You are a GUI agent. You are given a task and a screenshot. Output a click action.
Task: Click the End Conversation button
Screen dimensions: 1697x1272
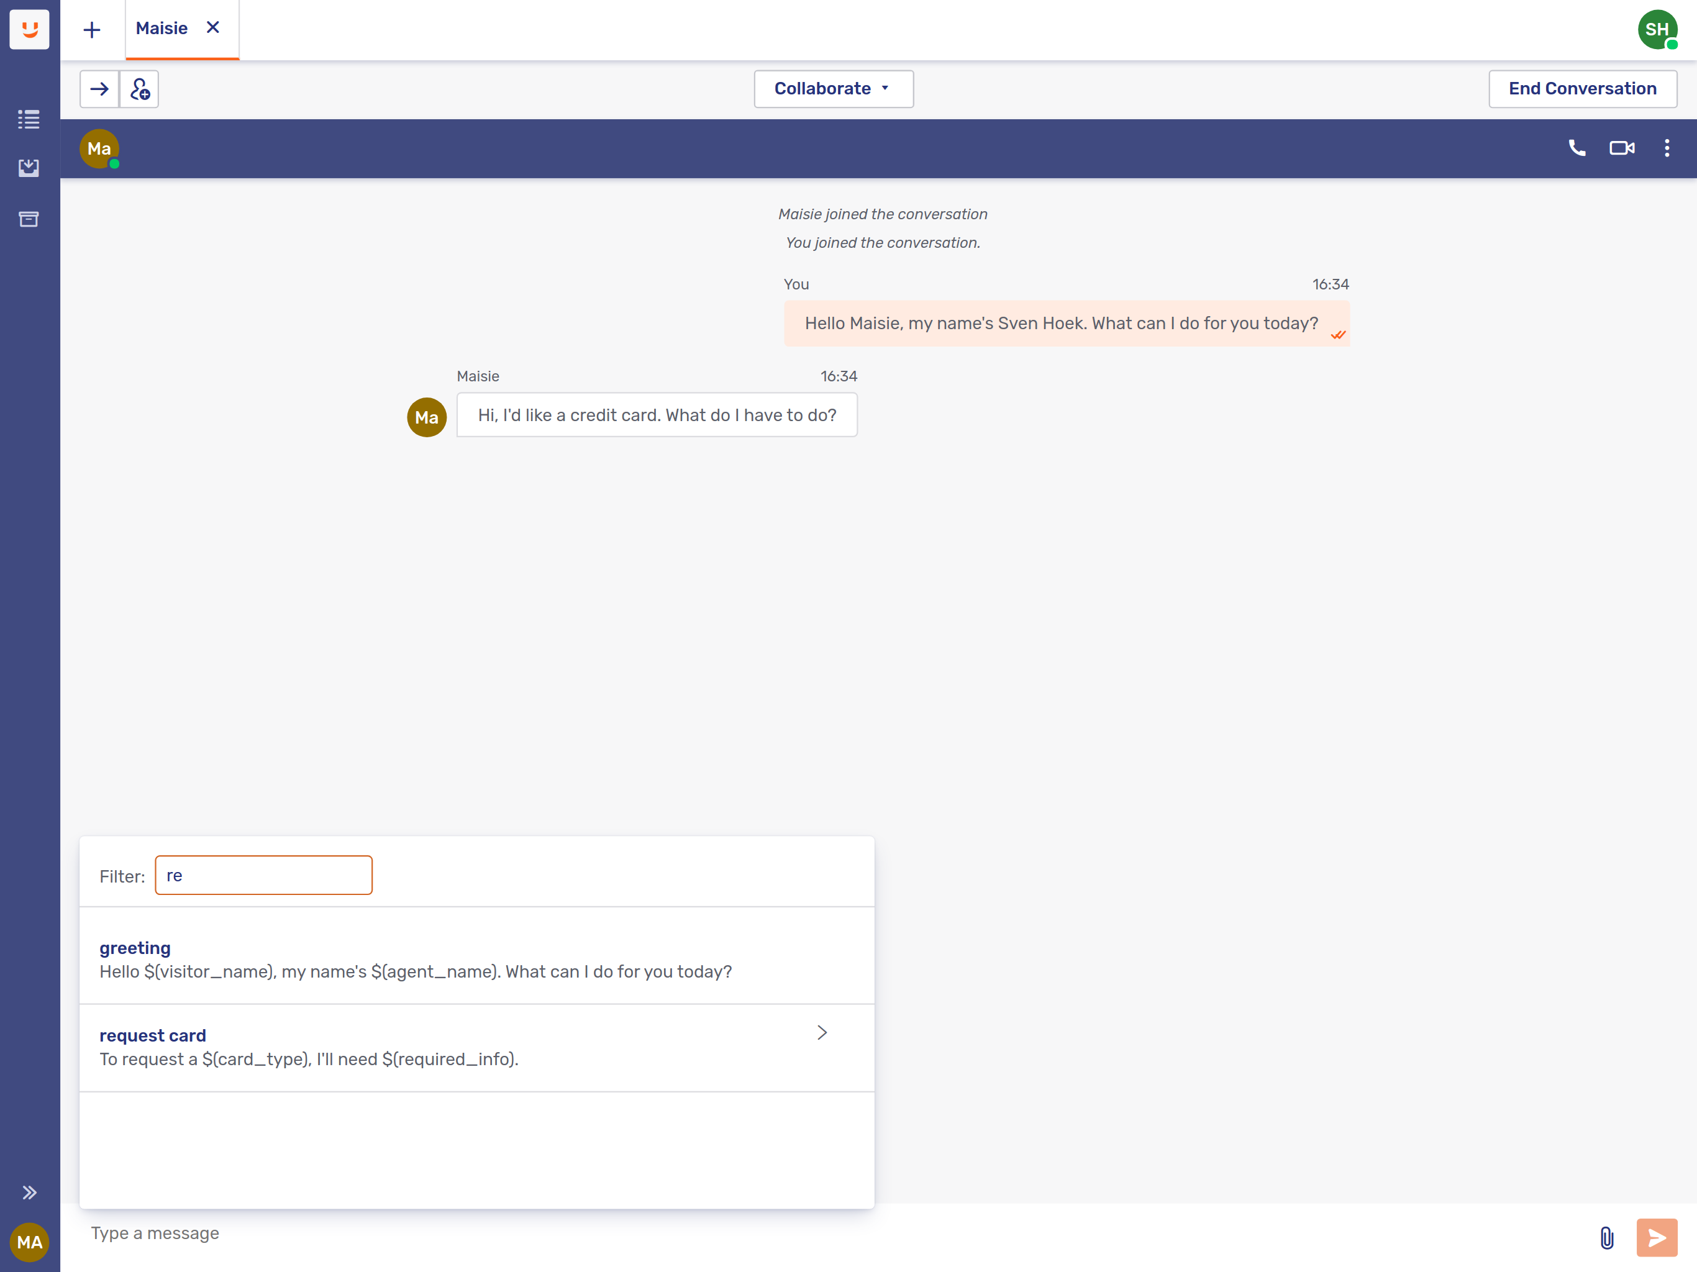pos(1583,88)
